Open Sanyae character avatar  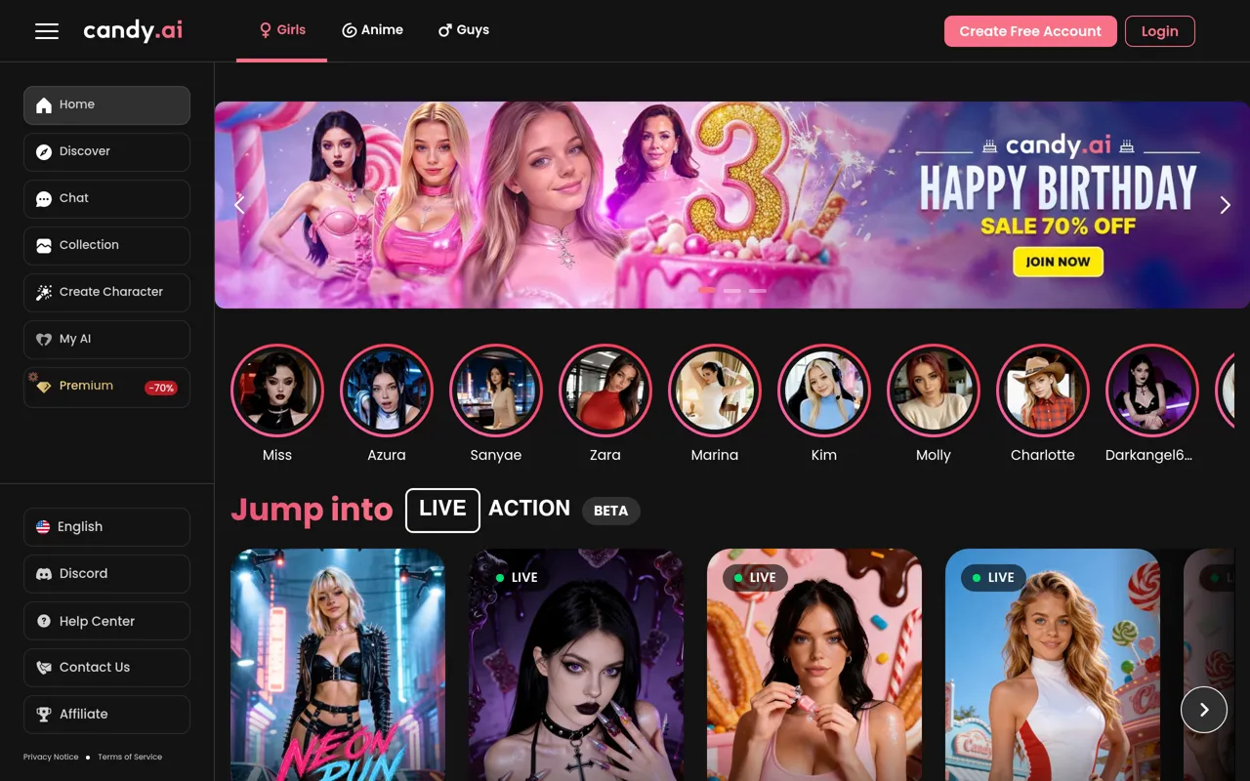click(496, 390)
